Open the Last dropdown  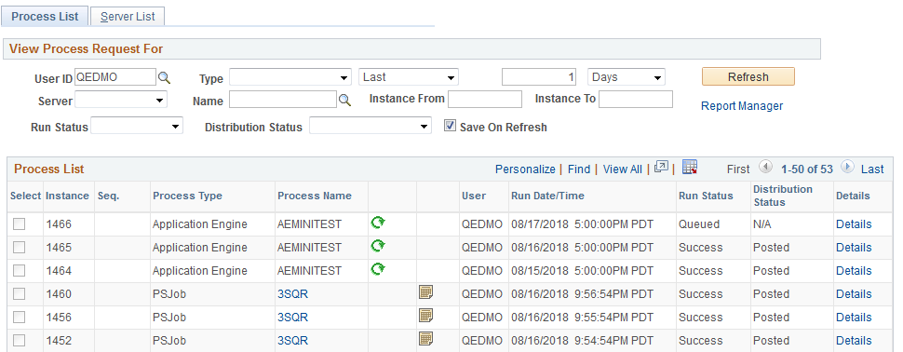coord(409,77)
